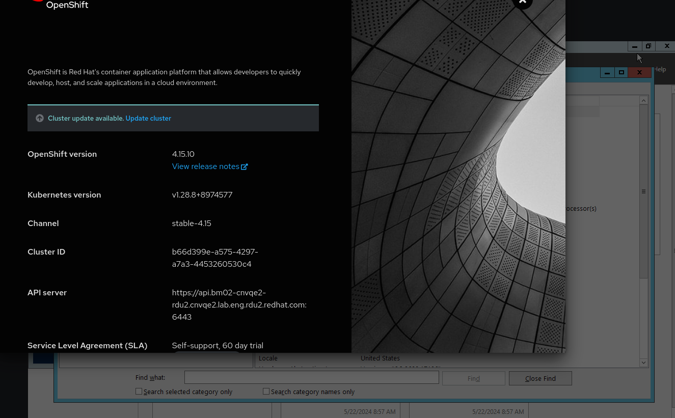
Task: Click the version value '4.15.10'
Action: tap(183, 154)
